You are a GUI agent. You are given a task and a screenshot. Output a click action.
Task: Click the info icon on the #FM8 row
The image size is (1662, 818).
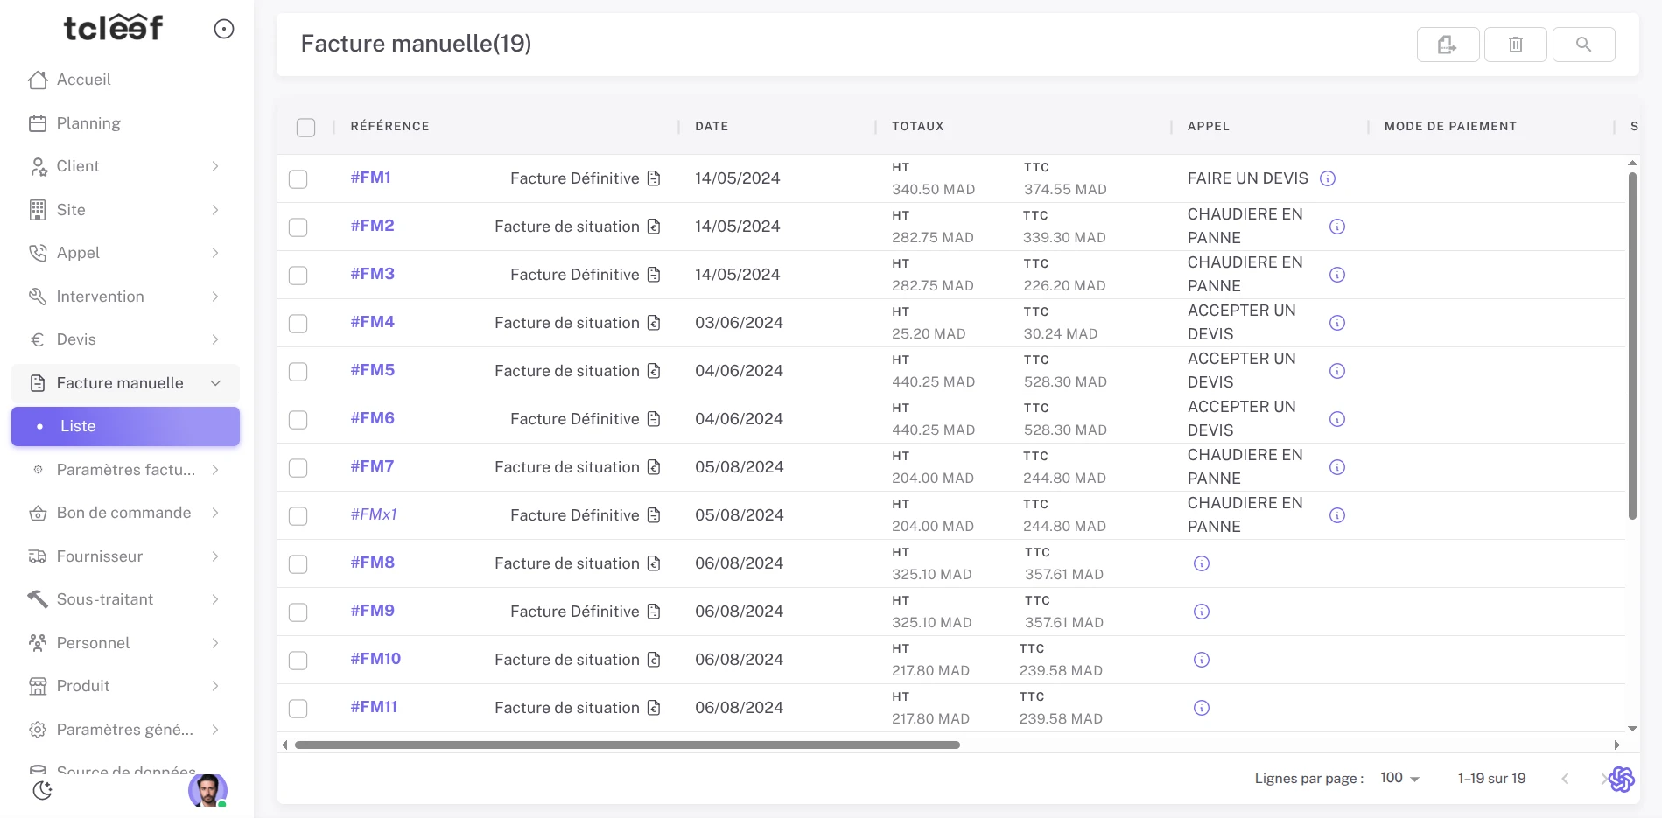(1202, 563)
